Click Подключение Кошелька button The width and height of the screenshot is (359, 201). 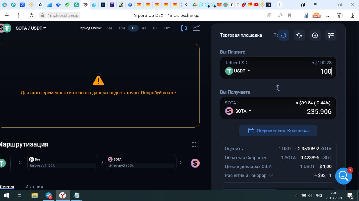point(278,131)
